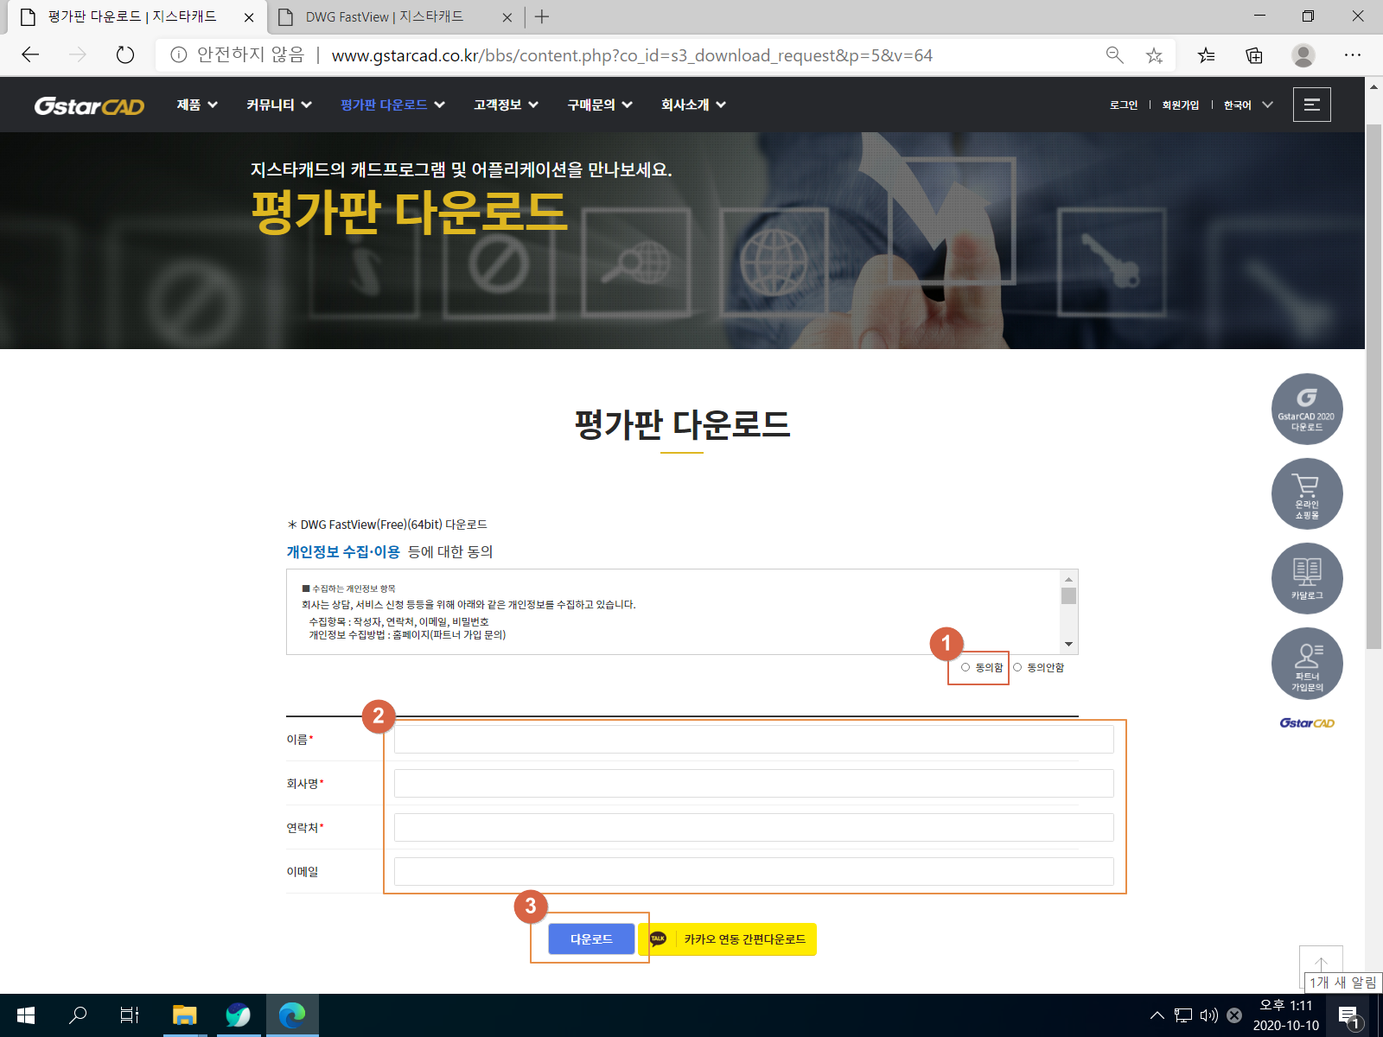The height and width of the screenshot is (1037, 1383).
Task: Click the 회사명 company name input field
Action: click(x=754, y=783)
